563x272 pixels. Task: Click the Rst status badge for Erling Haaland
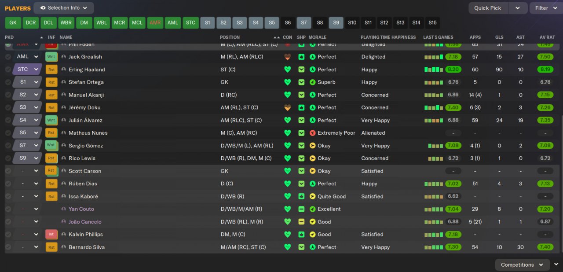[51, 70]
